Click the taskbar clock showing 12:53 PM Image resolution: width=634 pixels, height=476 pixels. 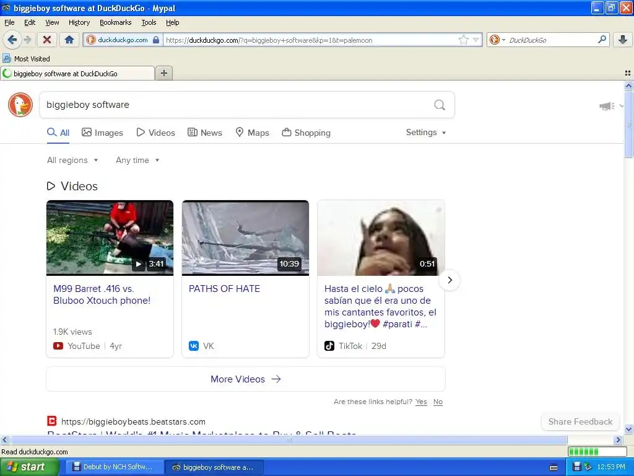click(x=611, y=467)
